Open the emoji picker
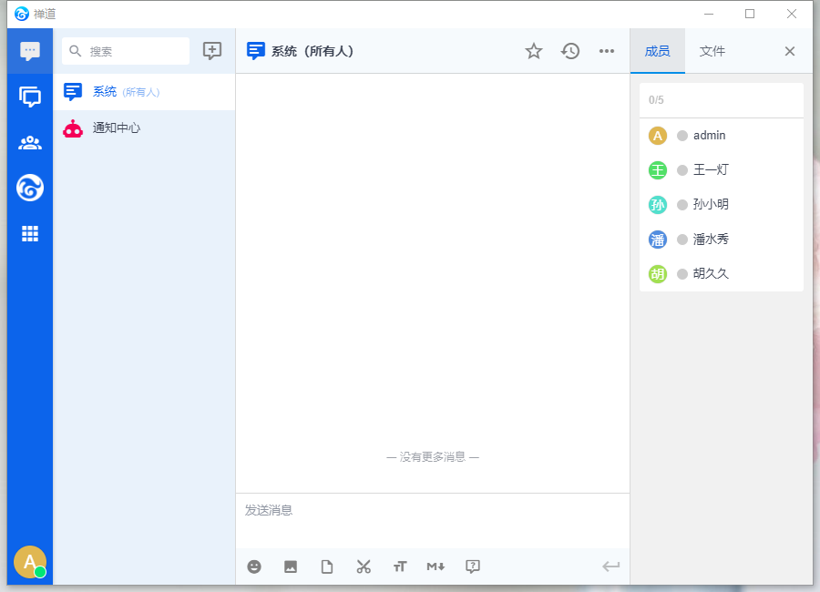820x592 pixels. pos(254,566)
